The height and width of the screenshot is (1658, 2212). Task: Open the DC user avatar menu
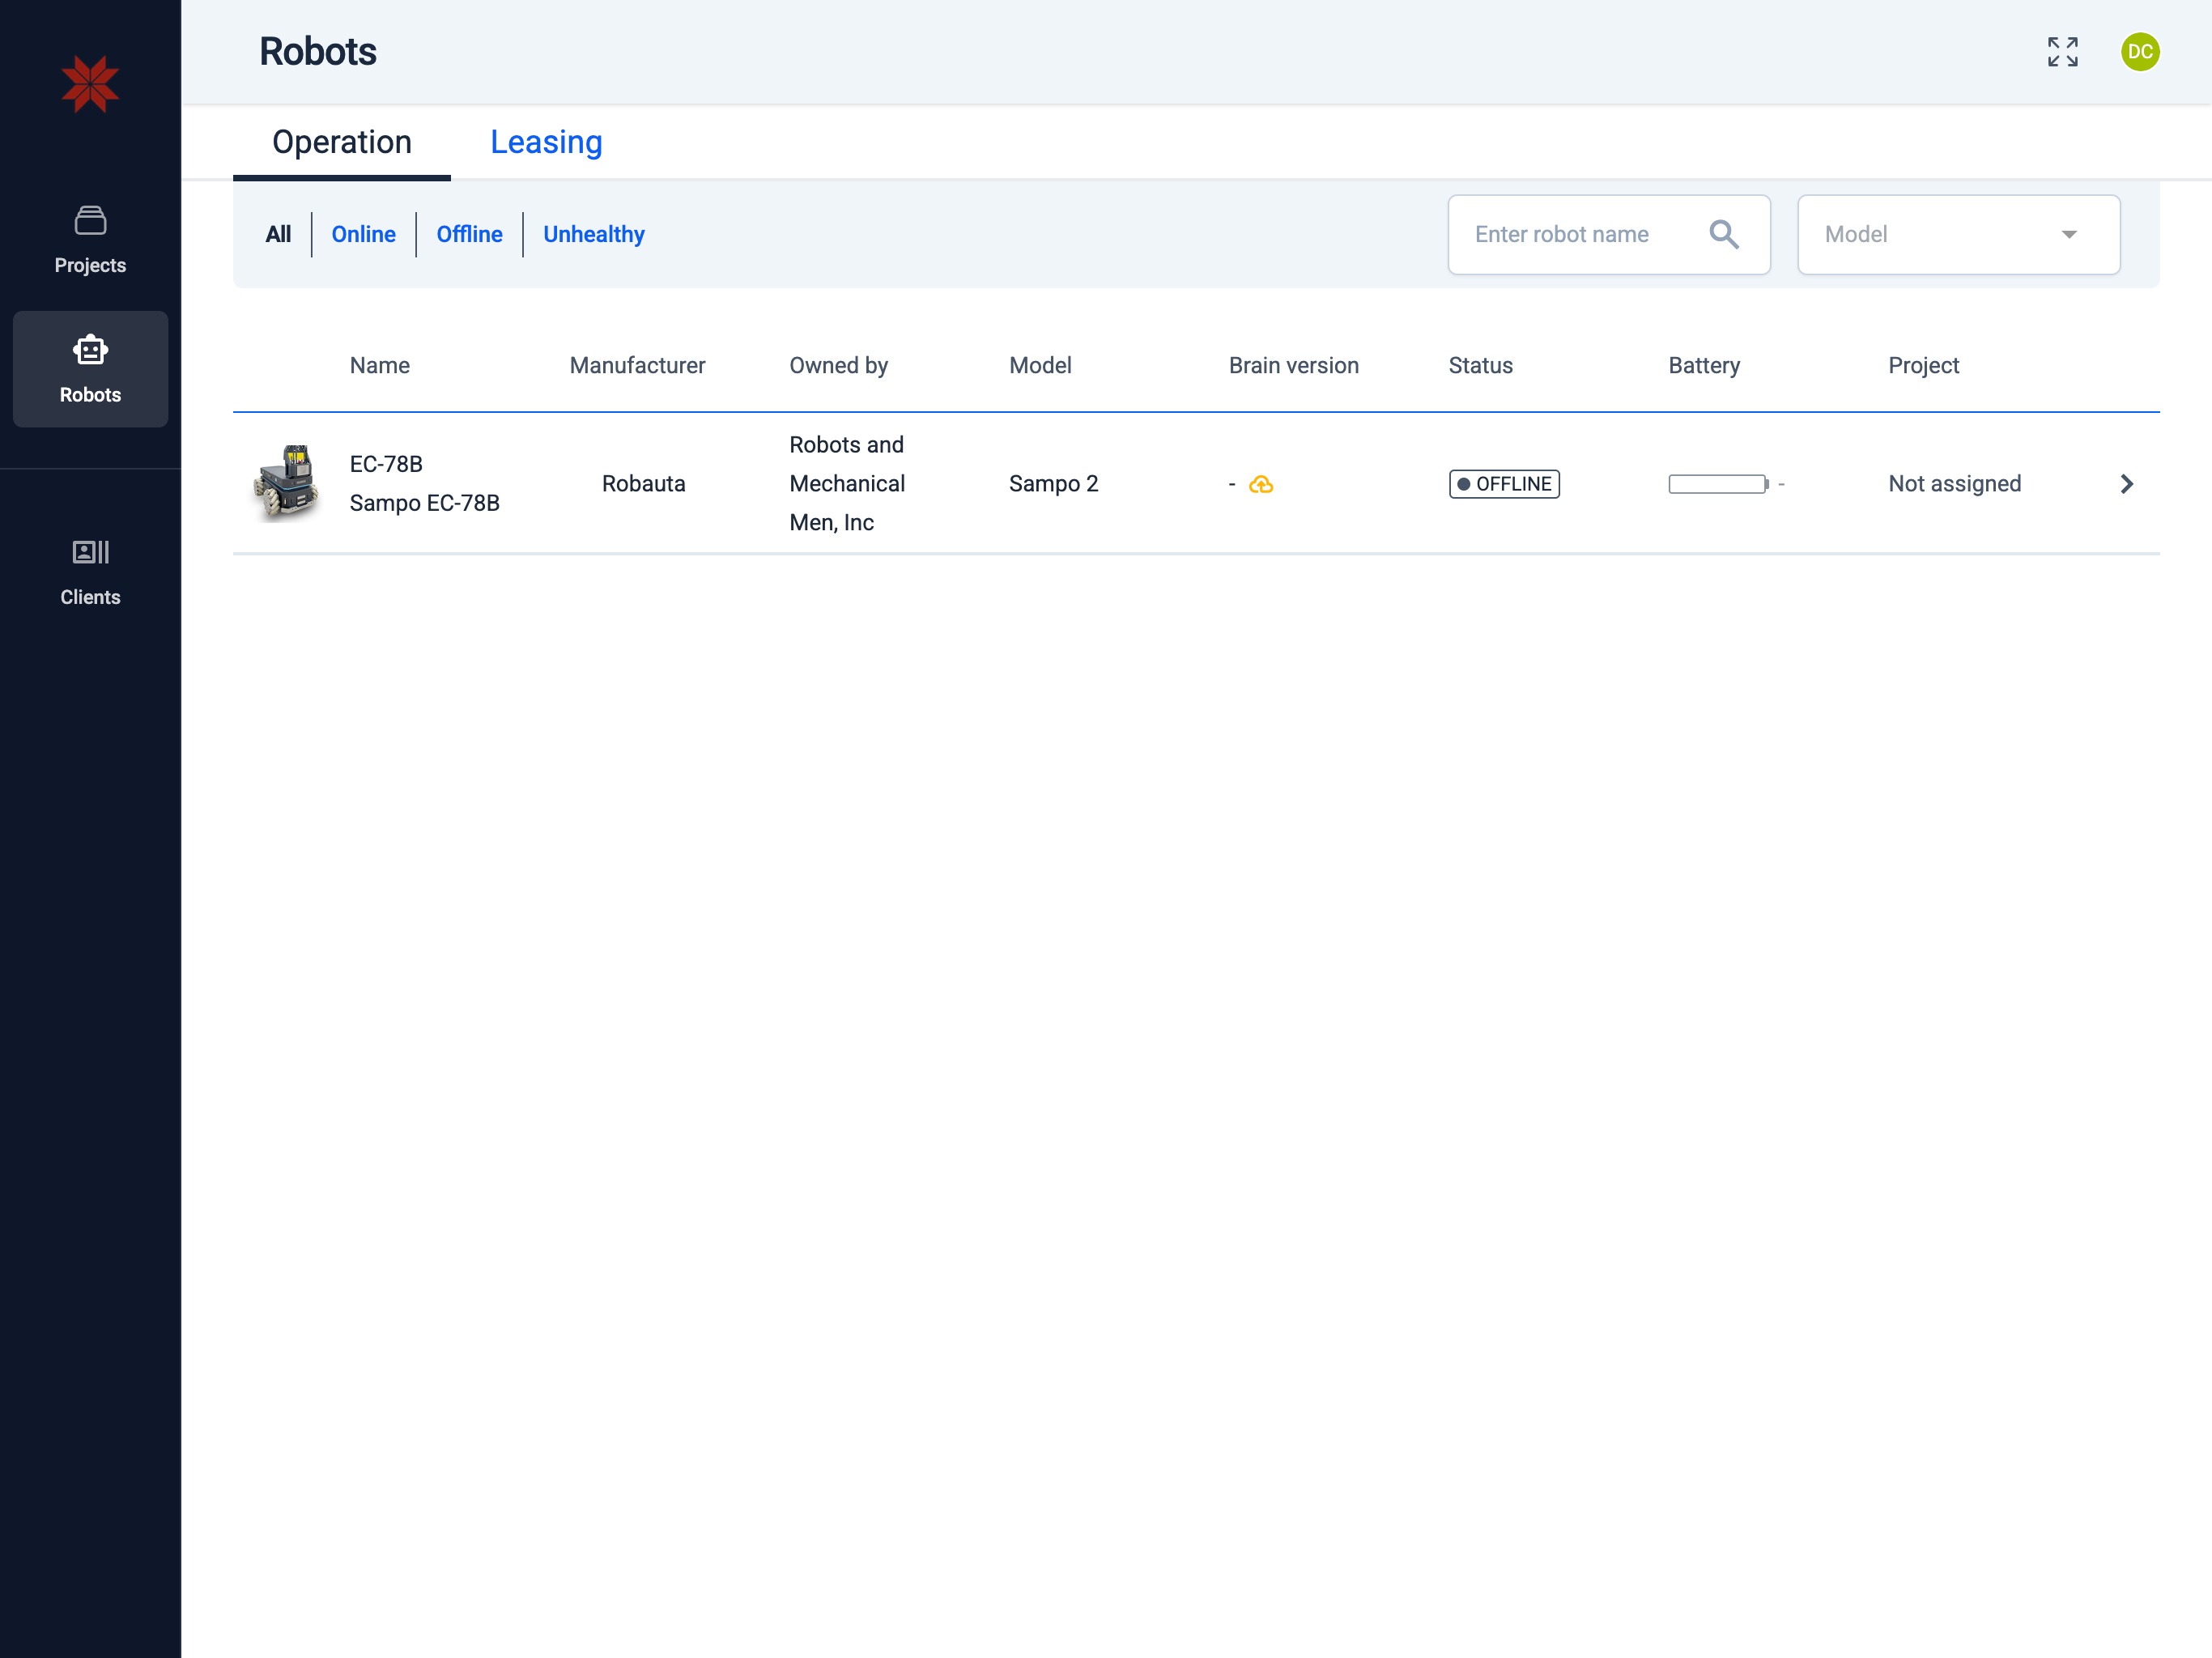(x=2139, y=52)
